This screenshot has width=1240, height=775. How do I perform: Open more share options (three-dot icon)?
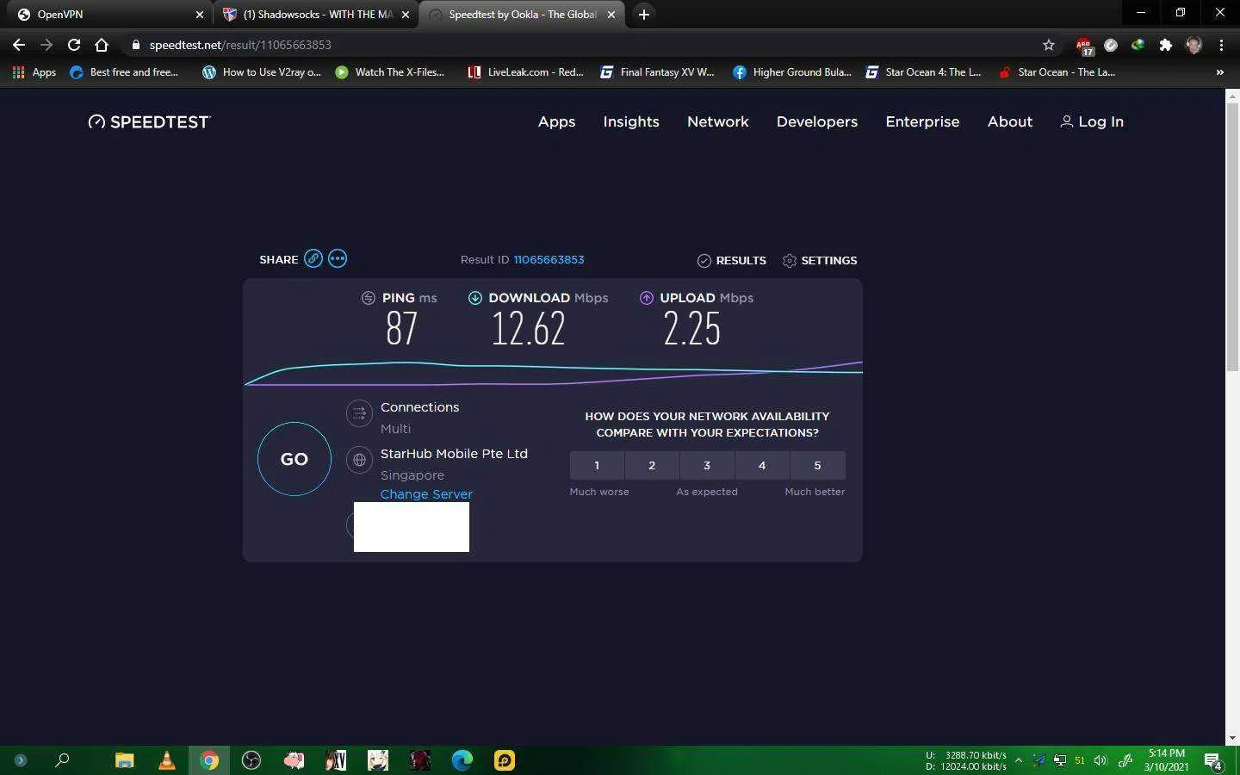338,258
